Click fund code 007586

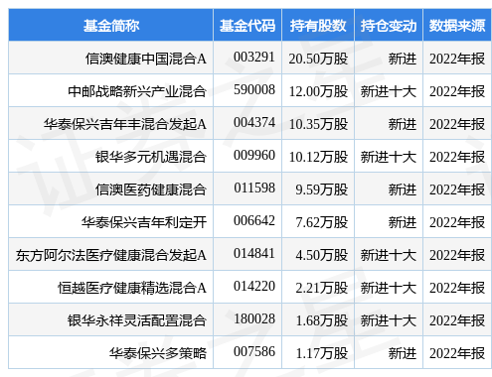[254, 351]
